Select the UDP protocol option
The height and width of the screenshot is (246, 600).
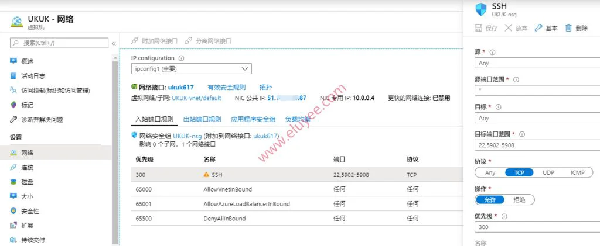pos(548,172)
